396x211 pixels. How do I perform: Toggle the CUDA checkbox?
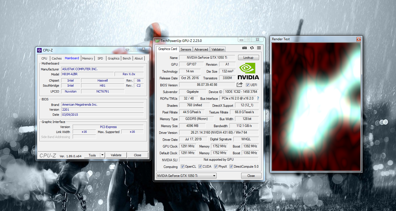pyautogui.click(x=200, y=167)
